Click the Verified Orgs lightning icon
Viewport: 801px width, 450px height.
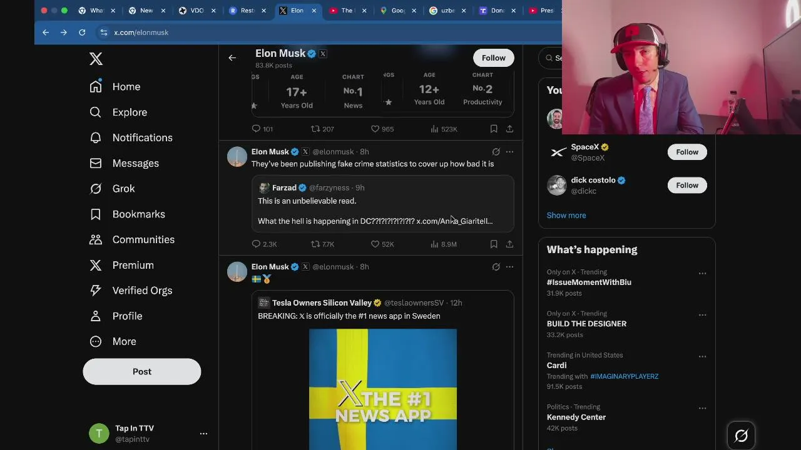click(x=96, y=291)
